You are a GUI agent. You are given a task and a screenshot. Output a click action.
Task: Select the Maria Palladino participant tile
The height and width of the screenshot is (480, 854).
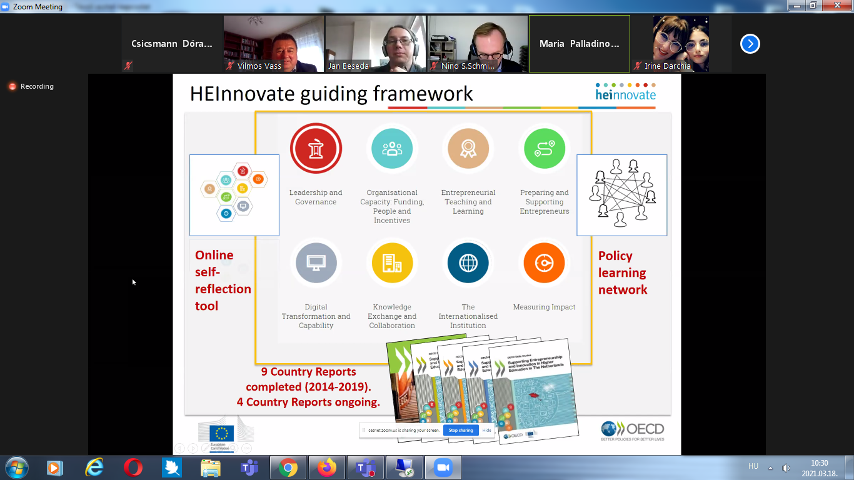579,44
